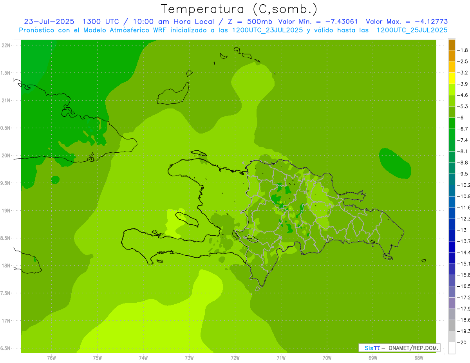Select the green swatch between -6 and -6.7
This screenshot has height=363, width=470.
pos(452,123)
